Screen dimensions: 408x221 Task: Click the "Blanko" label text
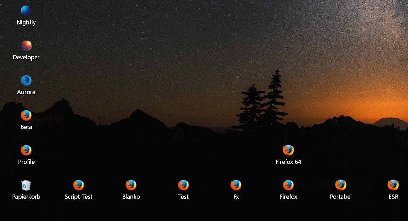(131, 197)
